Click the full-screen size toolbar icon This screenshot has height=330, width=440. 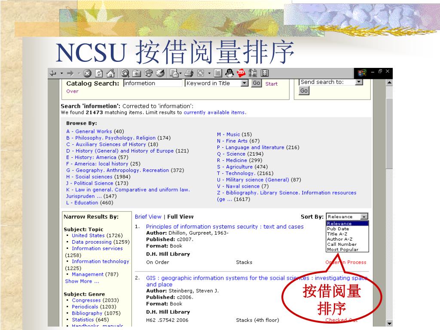click(x=201, y=73)
